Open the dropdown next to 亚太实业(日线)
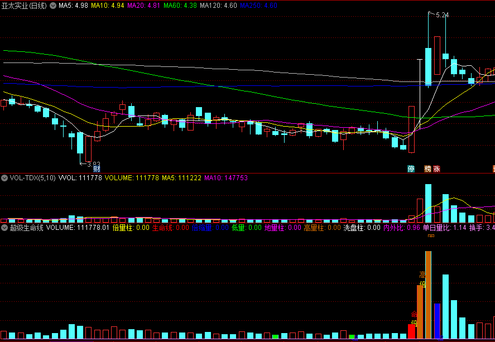 tap(53, 6)
